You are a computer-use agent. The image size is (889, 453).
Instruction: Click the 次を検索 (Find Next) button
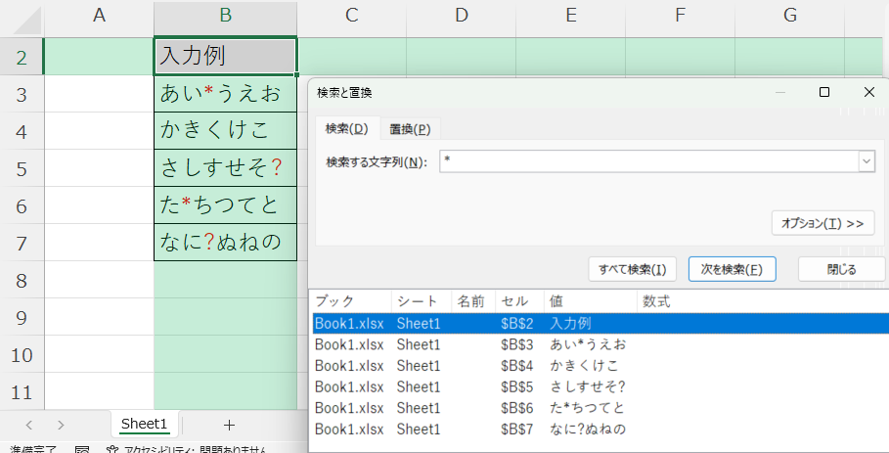tap(732, 269)
